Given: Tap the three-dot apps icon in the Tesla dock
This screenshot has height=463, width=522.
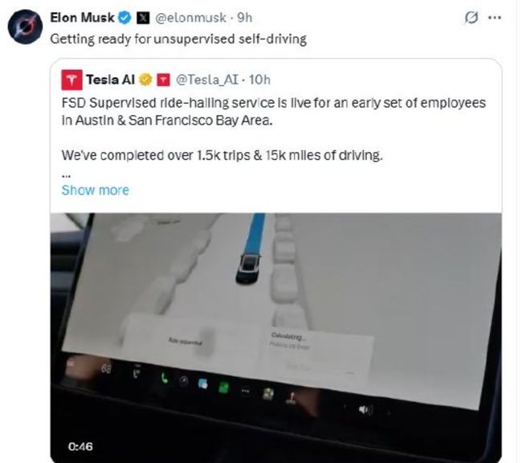Looking at the screenshot, I should pos(246,391).
